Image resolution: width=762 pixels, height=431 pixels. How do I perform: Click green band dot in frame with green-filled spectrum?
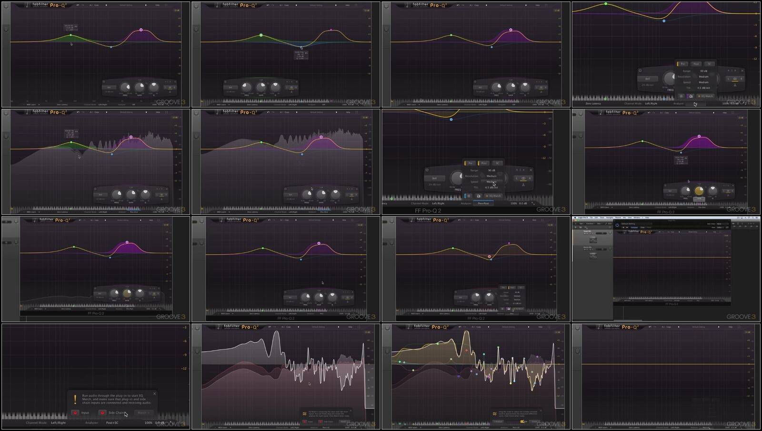click(x=71, y=142)
